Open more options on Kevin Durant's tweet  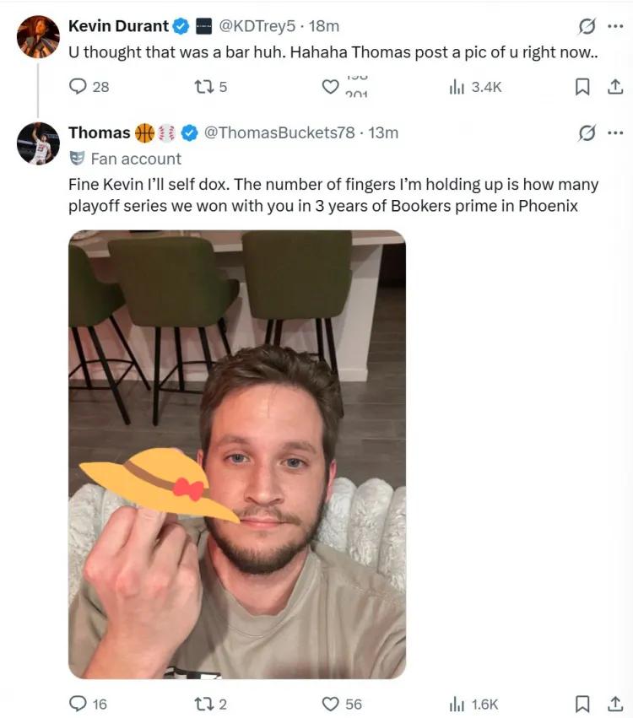tap(615, 26)
